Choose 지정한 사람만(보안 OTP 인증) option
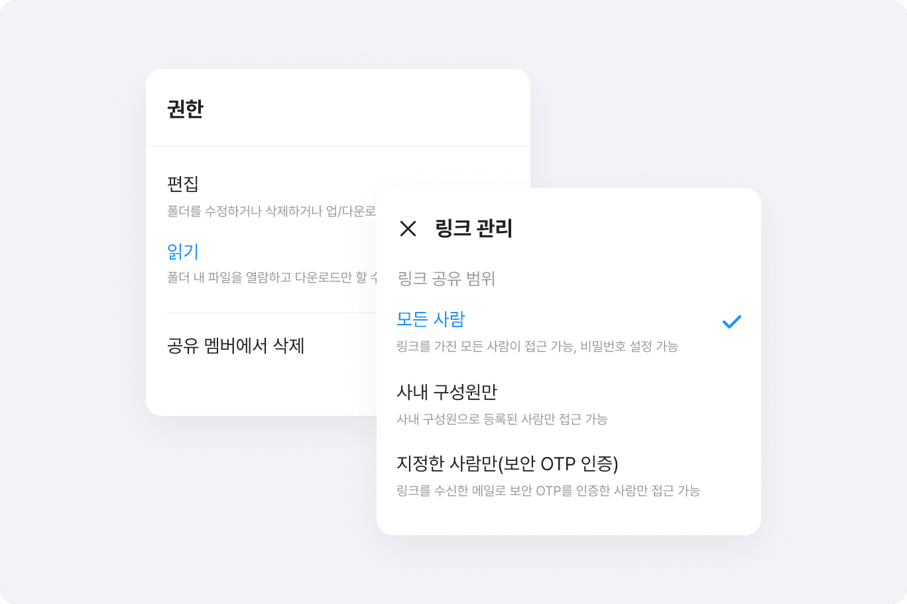The image size is (907, 604). click(507, 464)
